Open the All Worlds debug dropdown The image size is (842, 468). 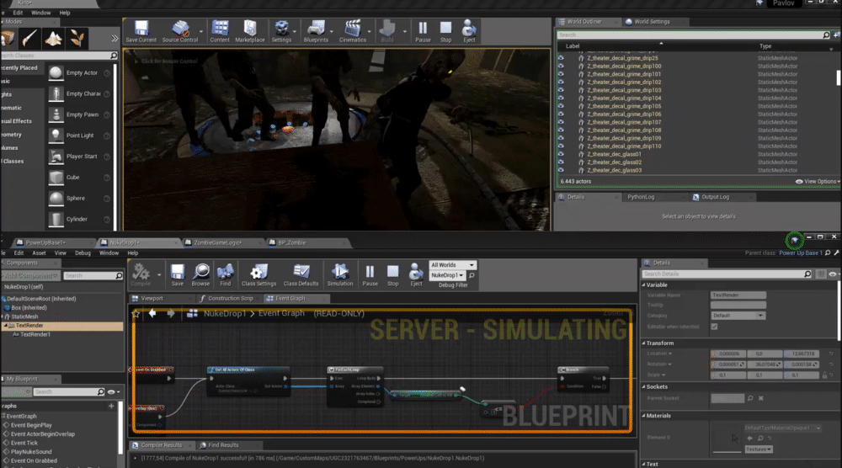pos(453,265)
